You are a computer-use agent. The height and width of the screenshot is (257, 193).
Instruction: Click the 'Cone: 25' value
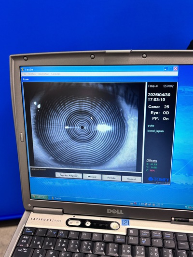coord(159,107)
